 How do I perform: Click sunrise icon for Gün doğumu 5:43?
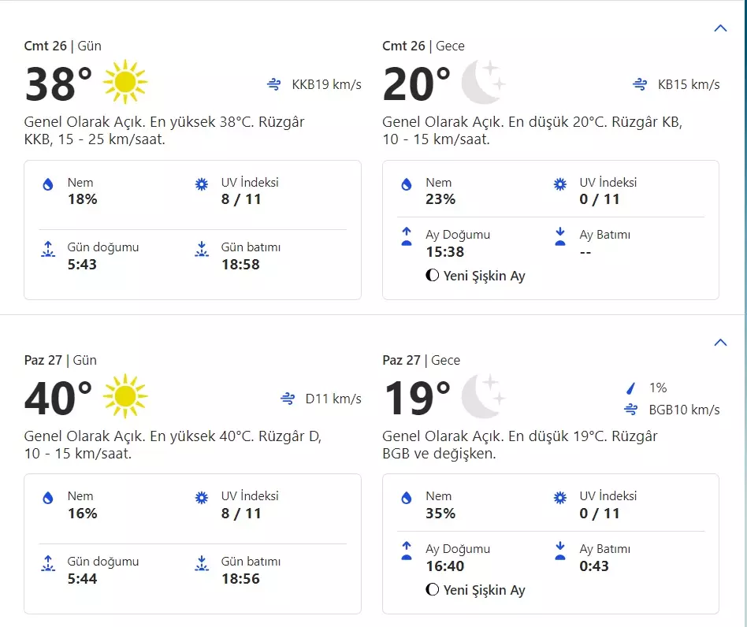click(48, 250)
